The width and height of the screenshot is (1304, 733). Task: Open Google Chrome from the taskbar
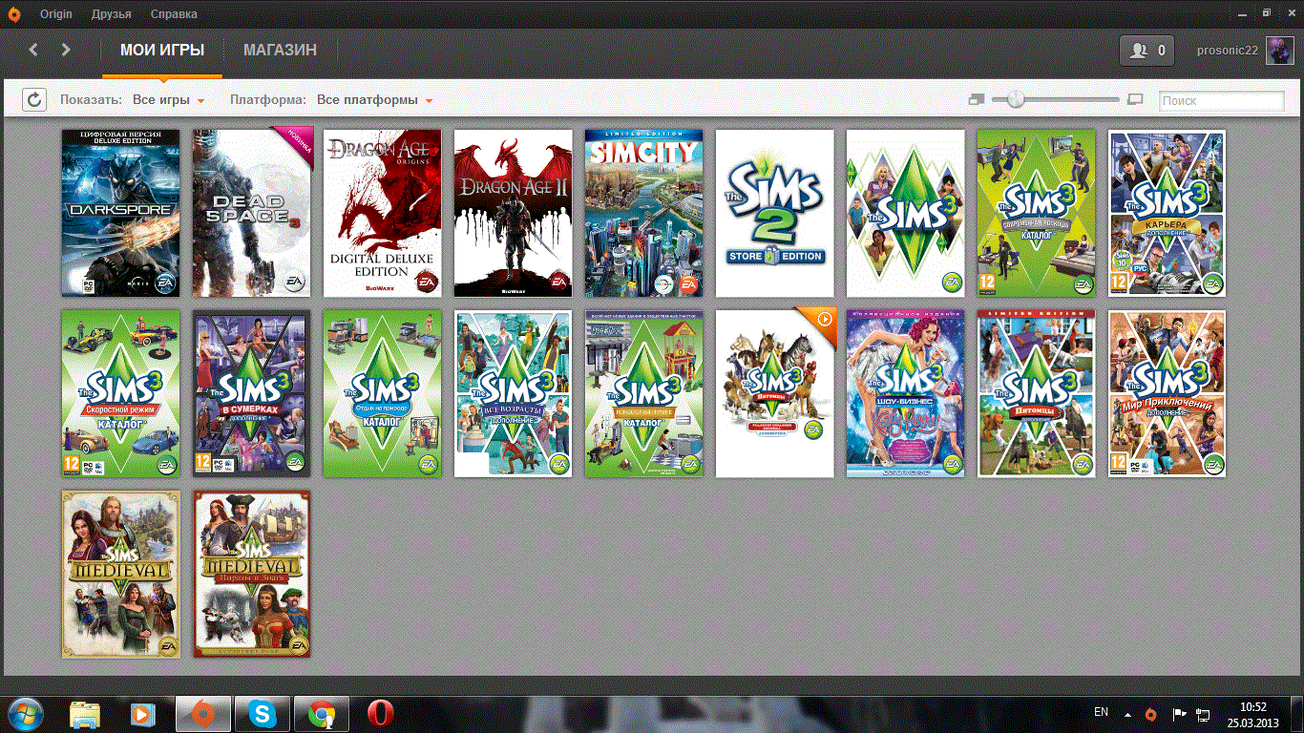[322, 714]
